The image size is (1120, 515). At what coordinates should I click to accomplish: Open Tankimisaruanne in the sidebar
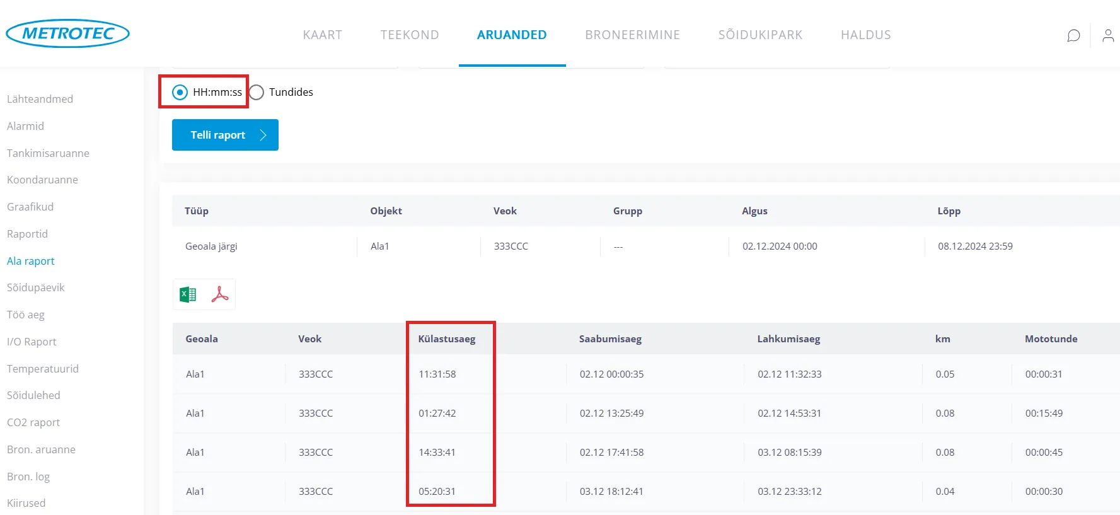tap(48, 153)
